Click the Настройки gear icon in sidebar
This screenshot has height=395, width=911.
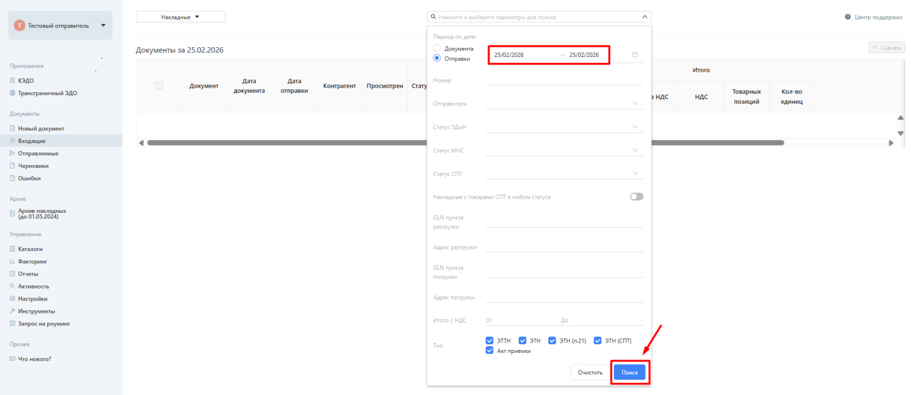coord(13,299)
